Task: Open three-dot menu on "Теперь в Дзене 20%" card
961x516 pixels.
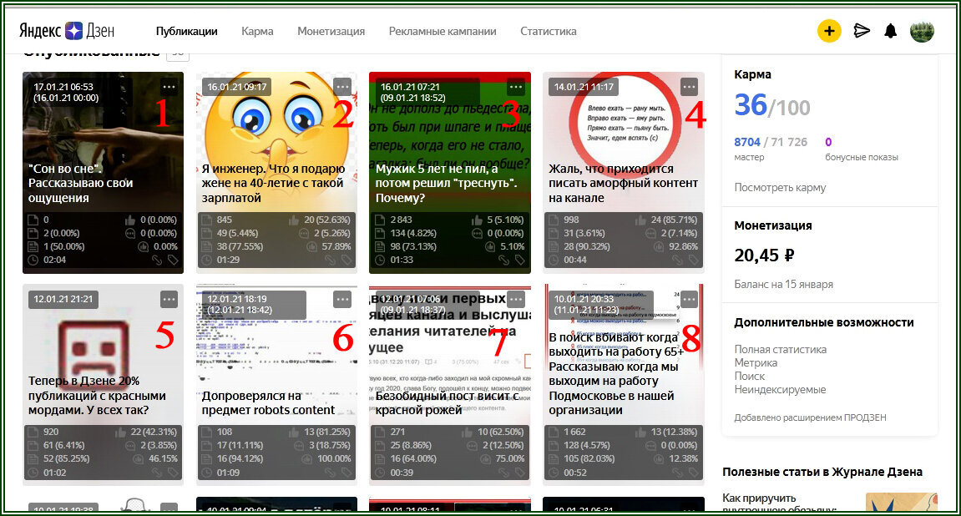Action: pyautogui.click(x=169, y=299)
